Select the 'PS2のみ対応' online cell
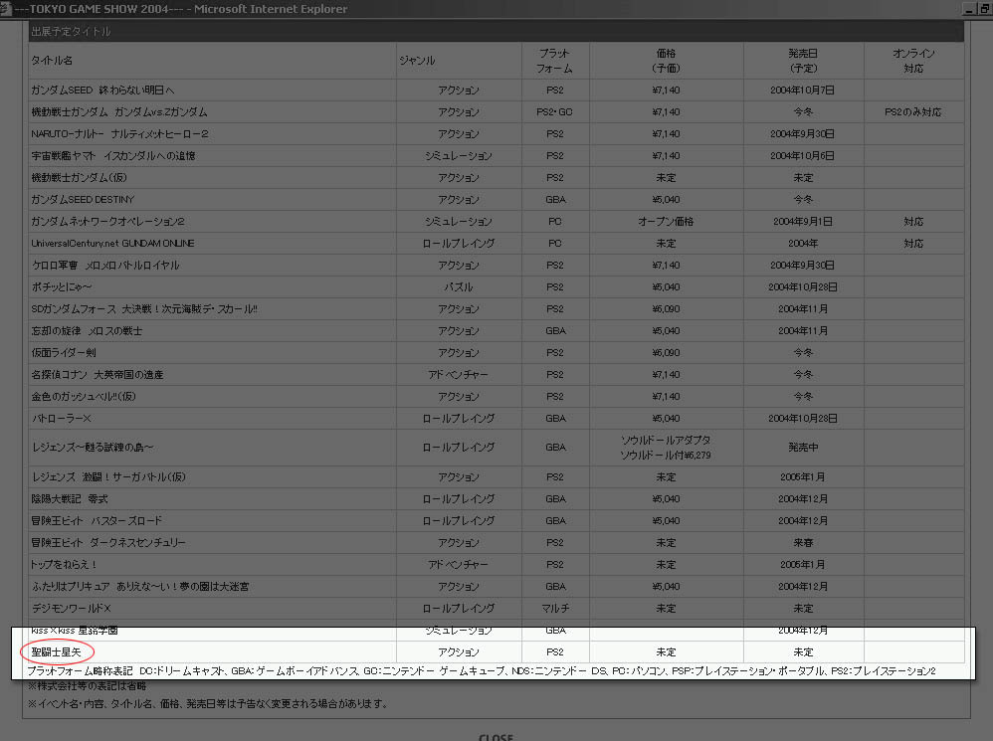993x741 pixels. [x=913, y=112]
